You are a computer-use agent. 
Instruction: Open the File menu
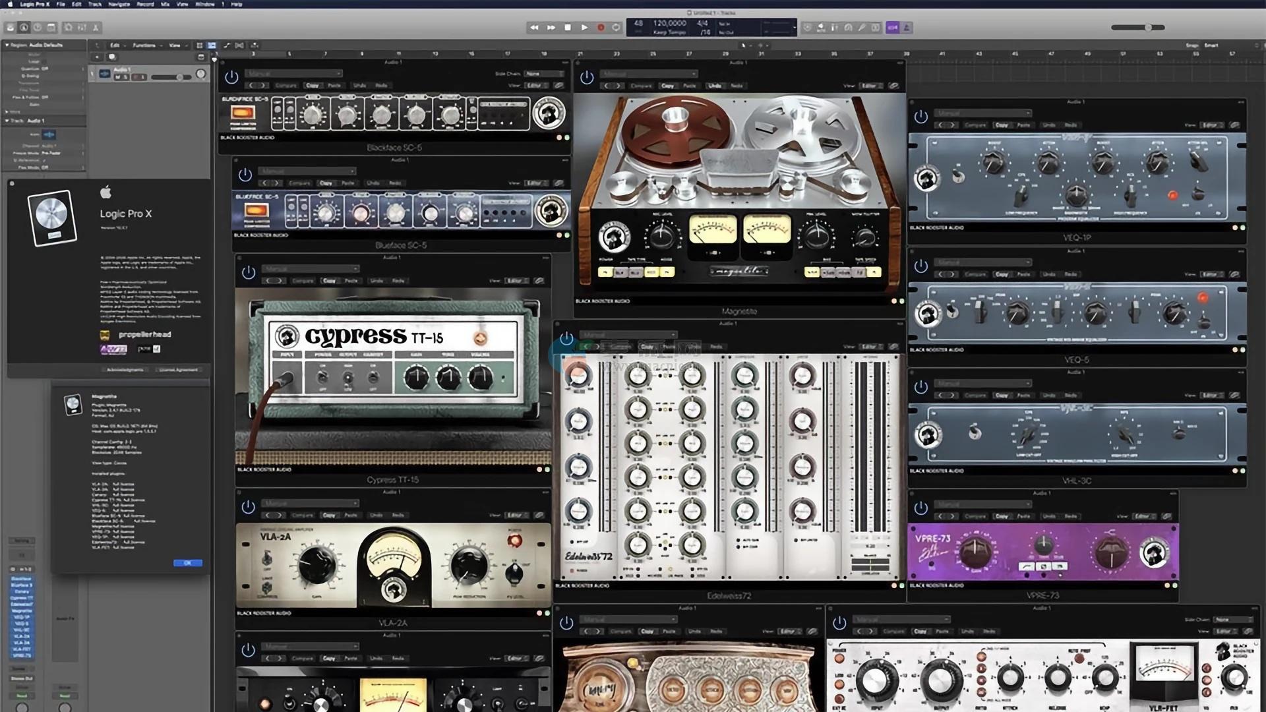[61, 4]
